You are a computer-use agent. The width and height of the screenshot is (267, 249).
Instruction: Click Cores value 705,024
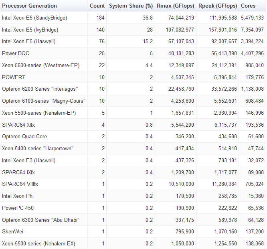pyautogui.click(x=255, y=184)
